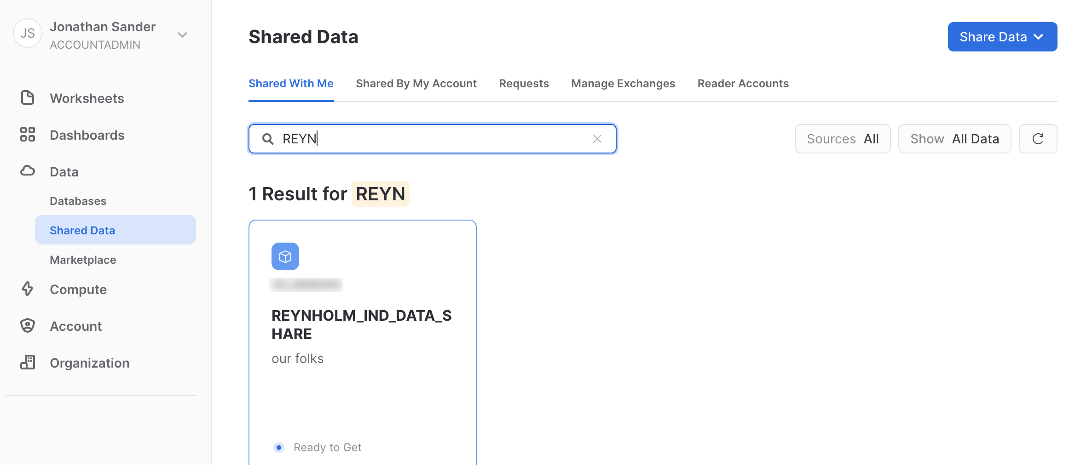Switch to Shared By My Account tab
The image size is (1075, 465).
coord(416,84)
